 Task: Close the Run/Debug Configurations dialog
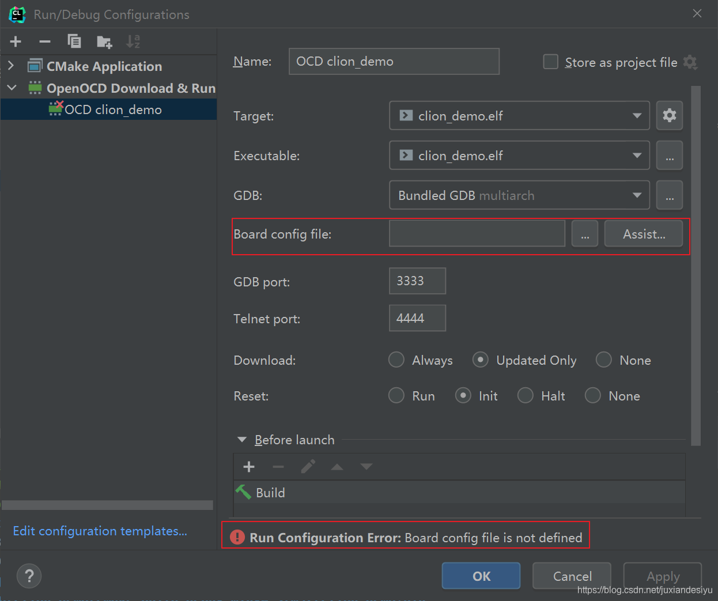[697, 13]
